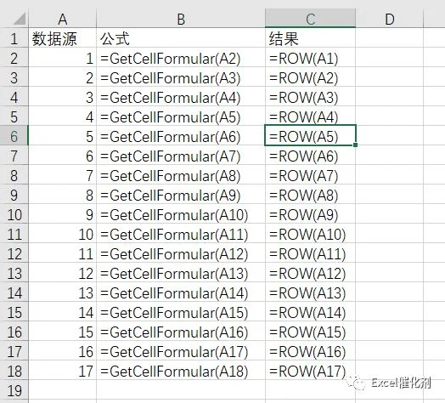Click cell showing =ROW(A10)
Viewport: 445px width, 403px height.
[x=310, y=234]
